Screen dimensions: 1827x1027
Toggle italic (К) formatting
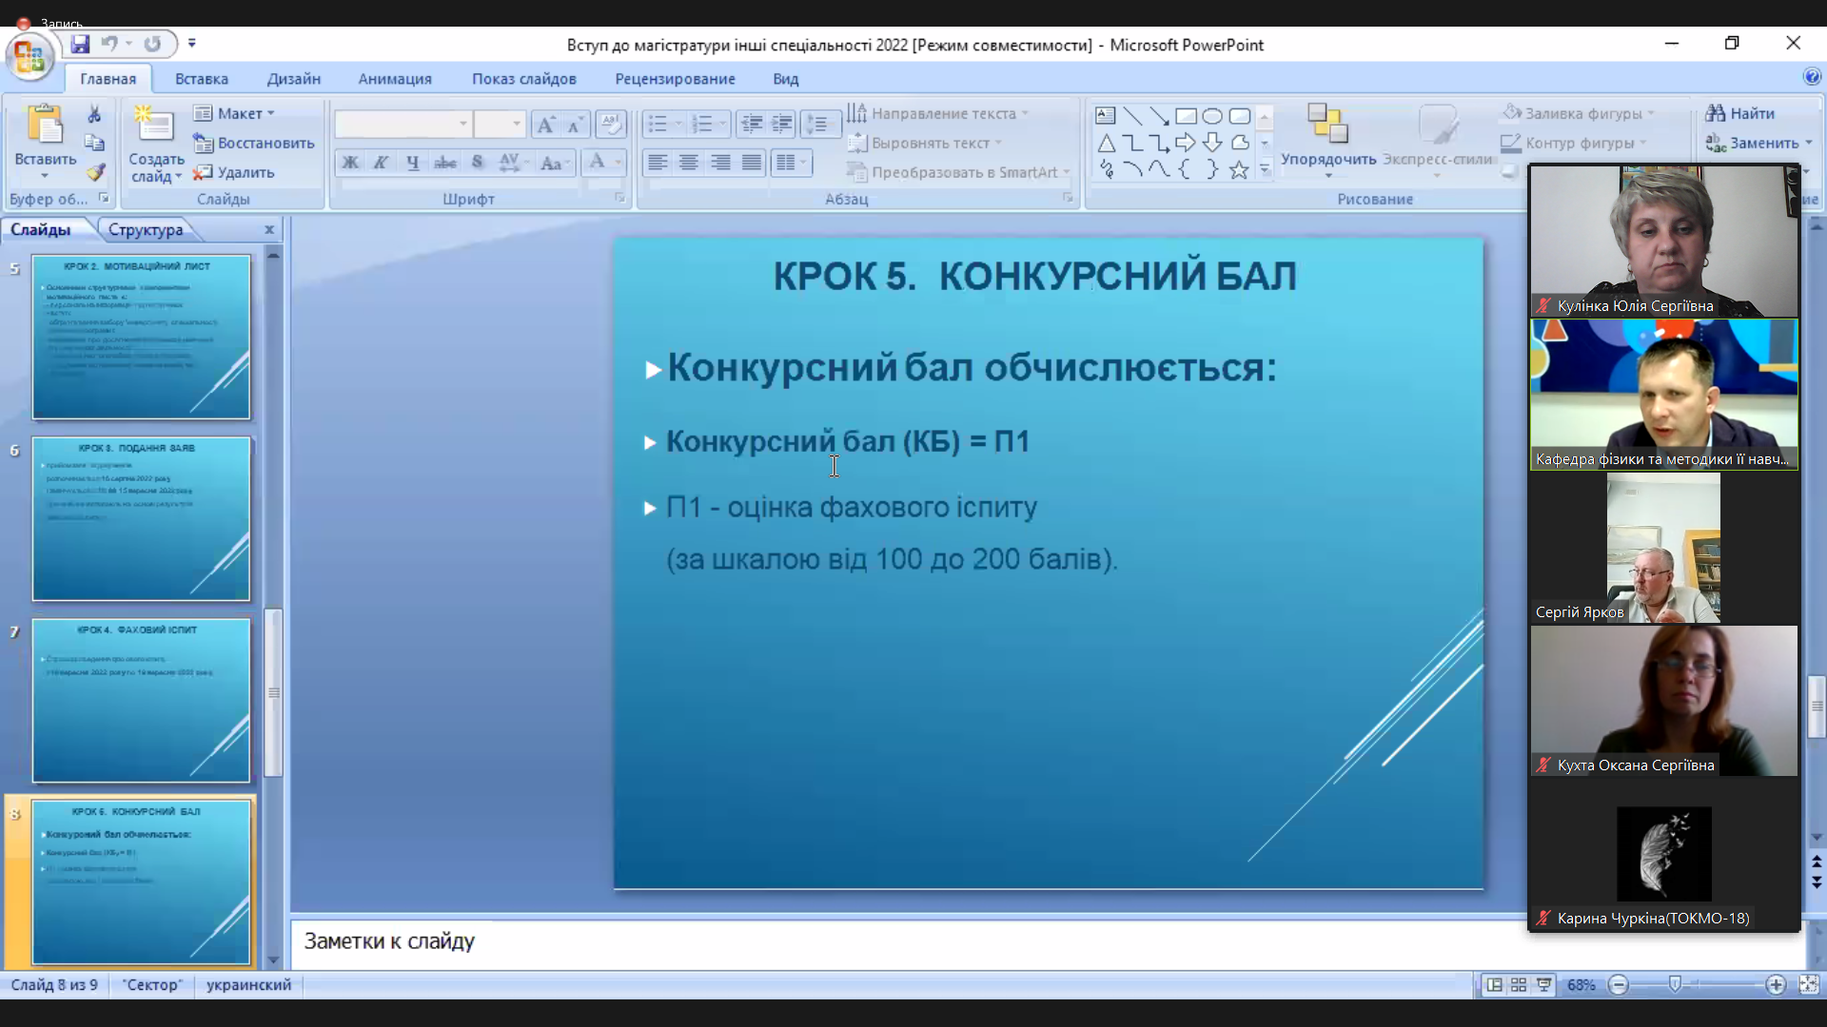click(381, 163)
